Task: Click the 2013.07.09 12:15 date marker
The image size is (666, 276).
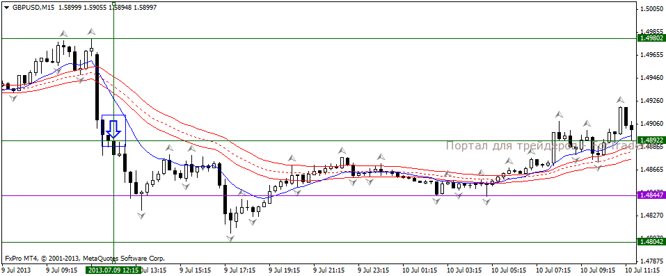Action: (113, 270)
